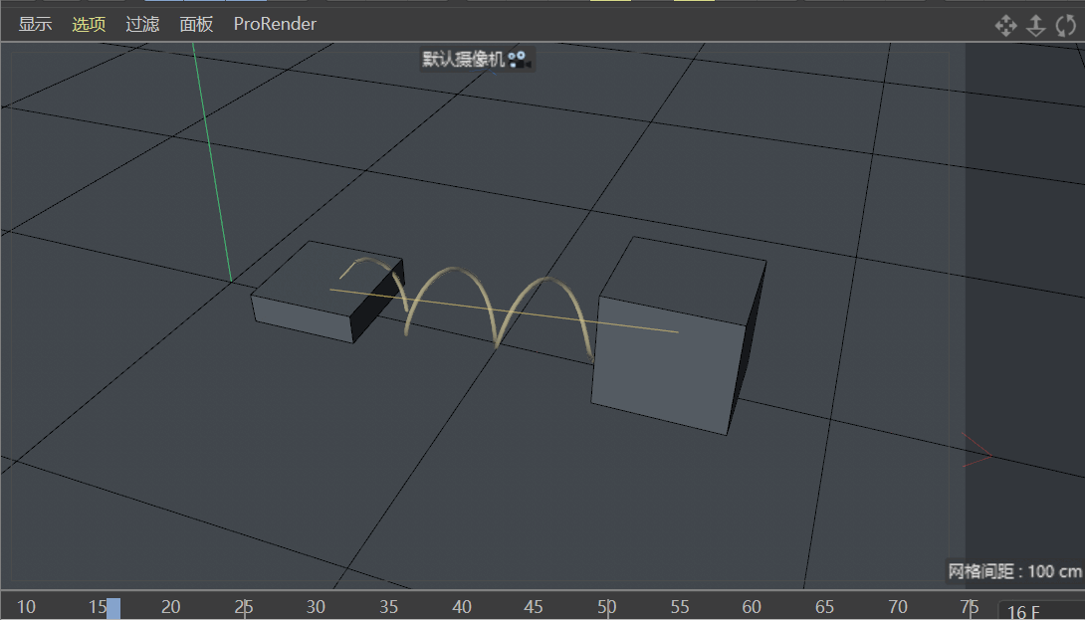Open the 过滤 viewport menu

[x=142, y=24]
